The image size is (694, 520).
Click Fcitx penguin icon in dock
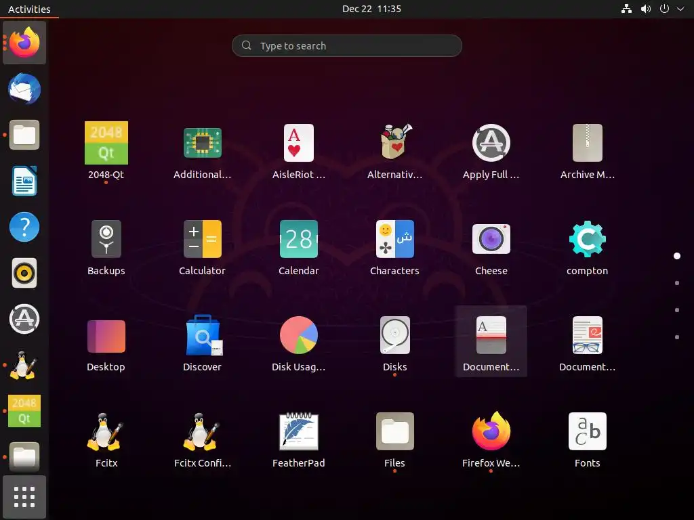[23, 365]
